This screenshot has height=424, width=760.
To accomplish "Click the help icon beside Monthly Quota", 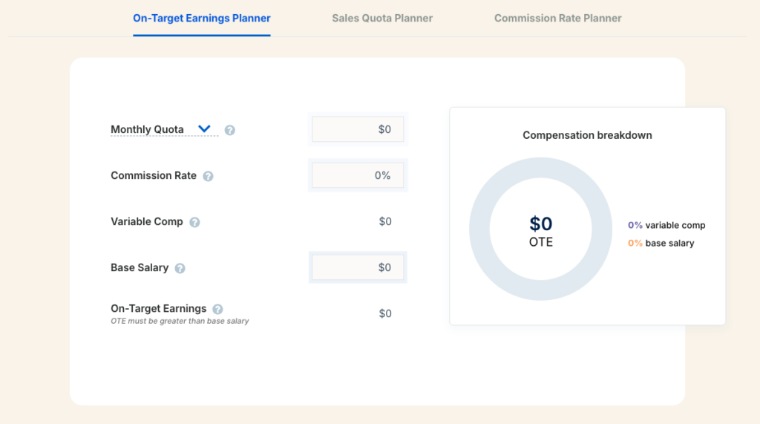I will pyautogui.click(x=230, y=130).
